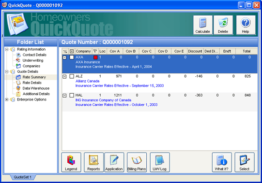262x183 pixels.
Task: Click the expand-all column header icon
Action: (65, 51)
